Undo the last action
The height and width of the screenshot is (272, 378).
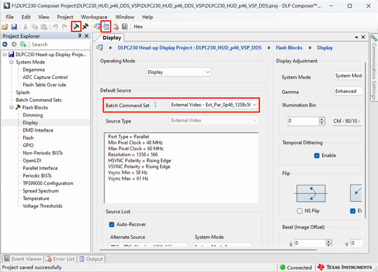point(56,27)
